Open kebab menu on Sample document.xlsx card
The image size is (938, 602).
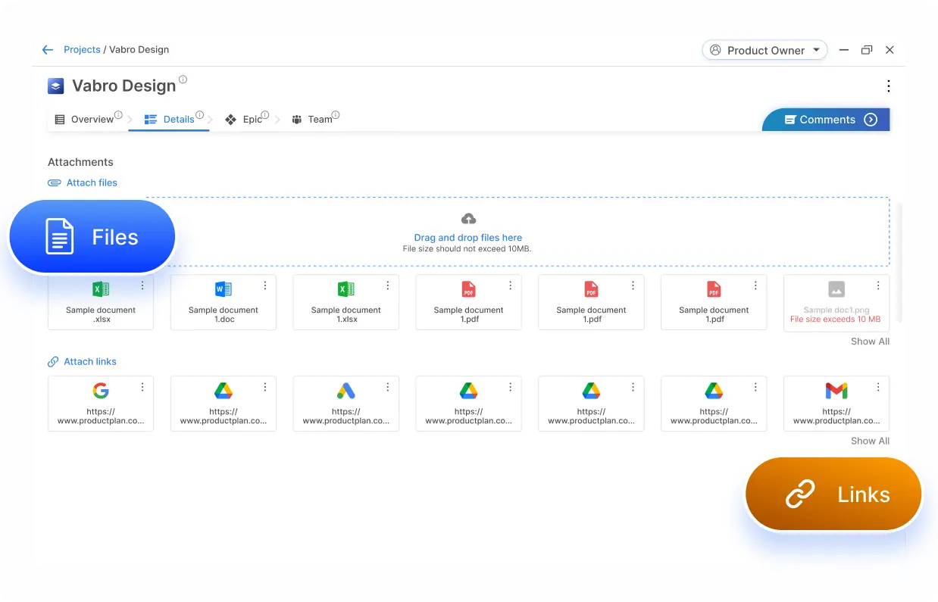(x=143, y=285)
